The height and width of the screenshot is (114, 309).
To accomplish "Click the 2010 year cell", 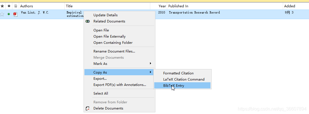I will pyautogui.click(x=162, y=13).
